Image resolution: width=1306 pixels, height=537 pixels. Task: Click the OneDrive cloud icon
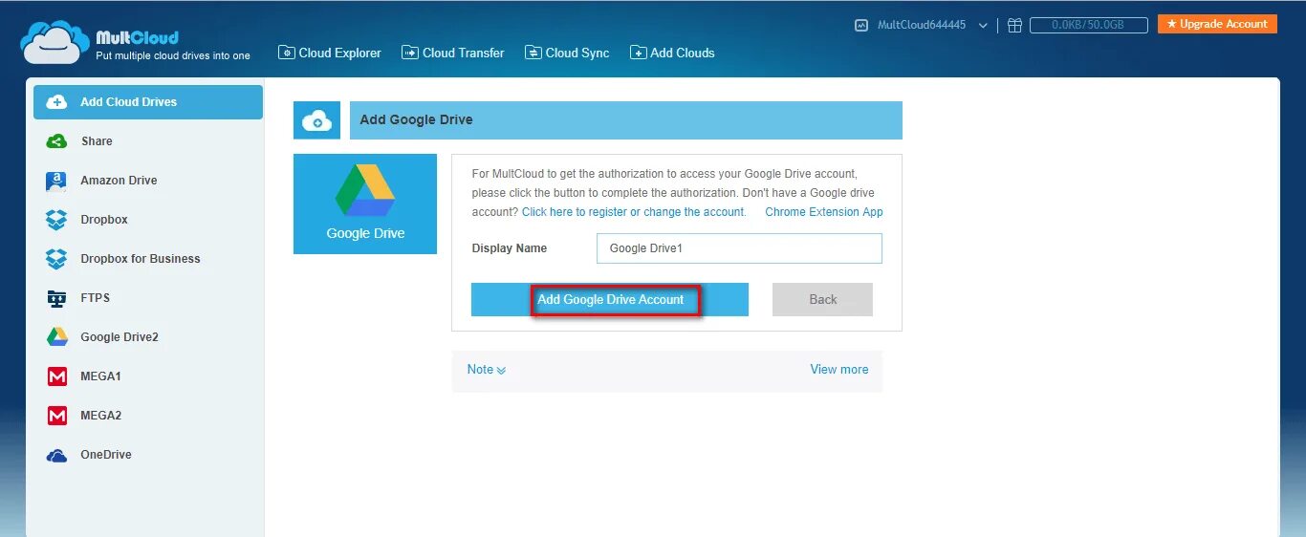tap(57, 456)
